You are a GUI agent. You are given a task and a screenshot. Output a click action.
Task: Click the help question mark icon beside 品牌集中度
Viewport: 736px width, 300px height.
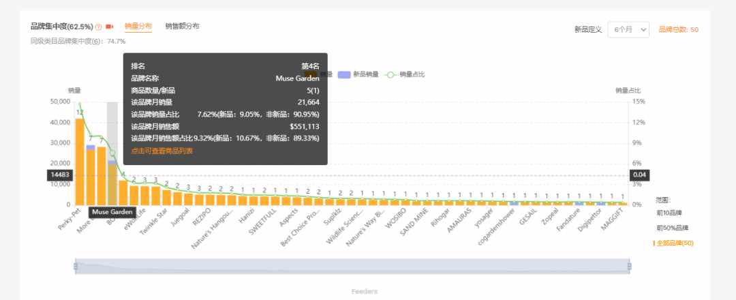[99, 27]
